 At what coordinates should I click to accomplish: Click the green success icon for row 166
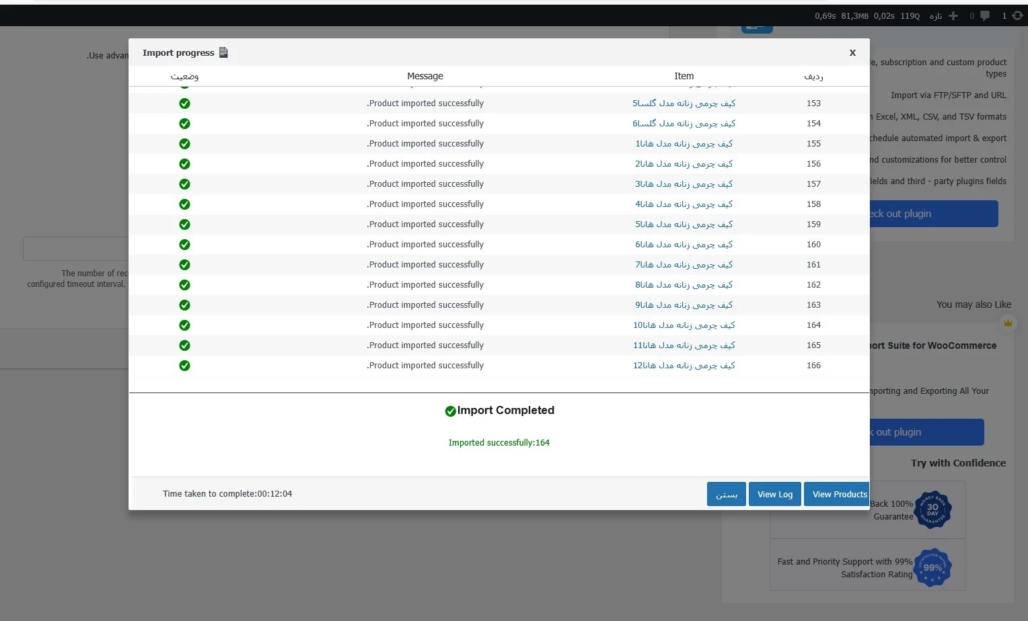tap(184, 366)
